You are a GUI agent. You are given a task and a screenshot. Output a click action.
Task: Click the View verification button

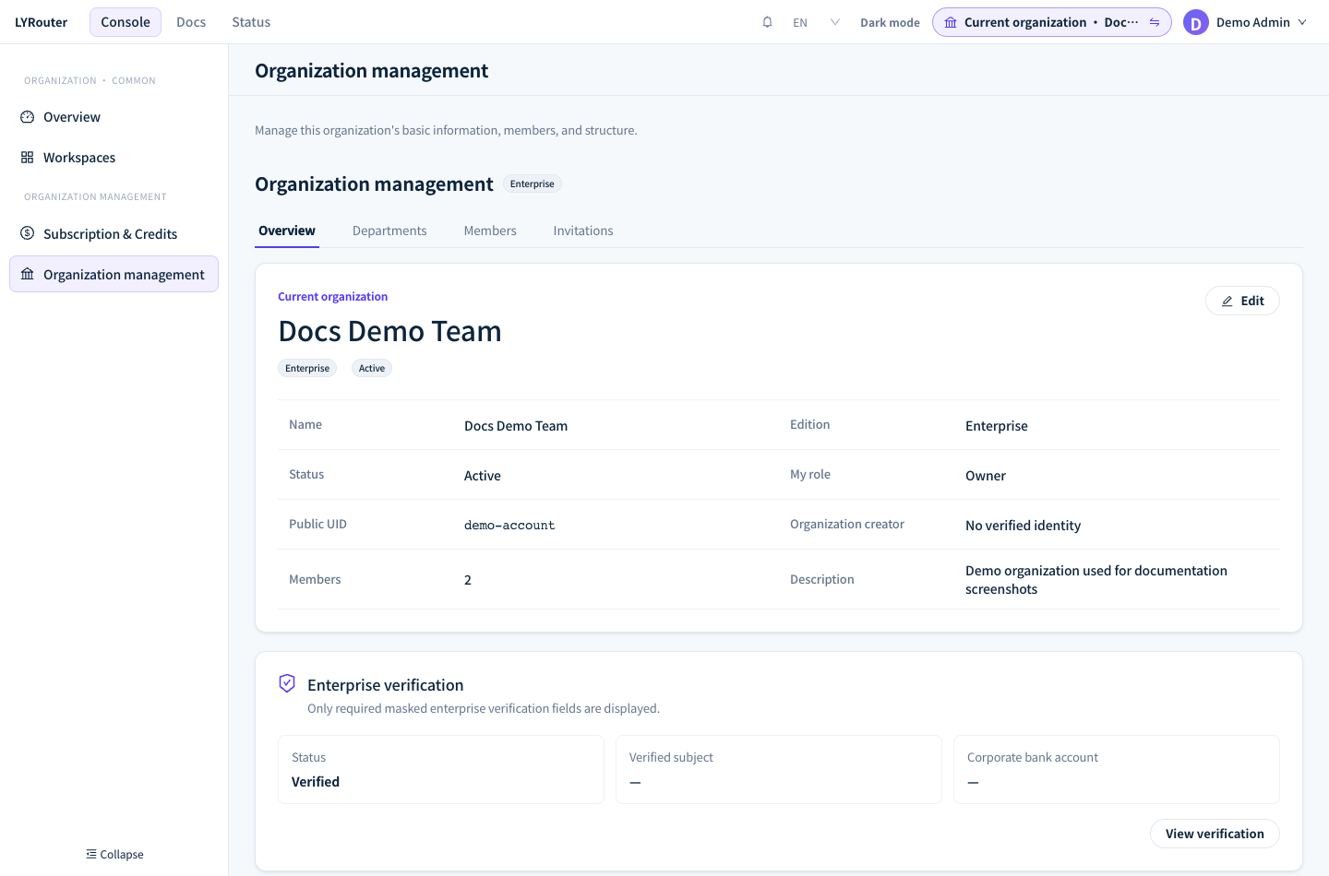pos(1215,834)
